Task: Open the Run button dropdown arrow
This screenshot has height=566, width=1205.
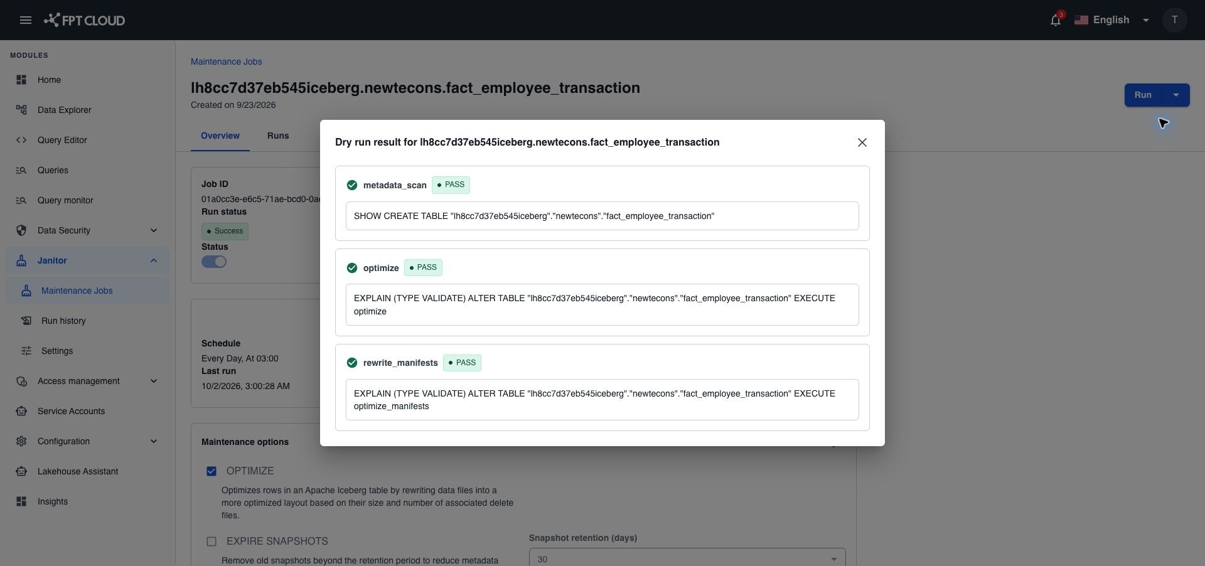Action: (1176, 95)
